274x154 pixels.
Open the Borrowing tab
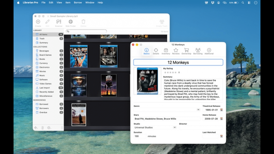coord(198,51)
